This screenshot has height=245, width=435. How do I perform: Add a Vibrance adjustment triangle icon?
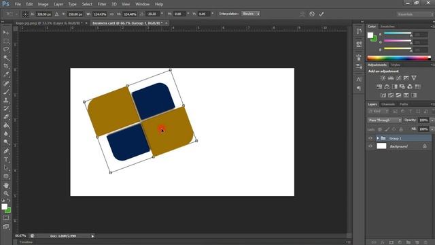click(414, 78)
